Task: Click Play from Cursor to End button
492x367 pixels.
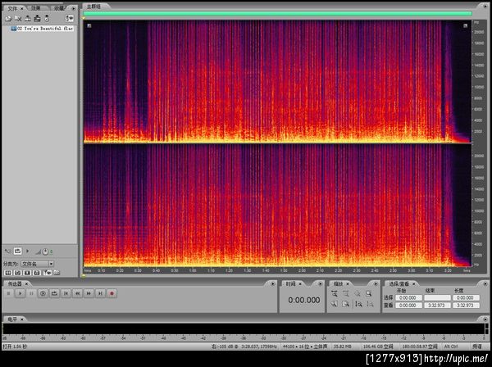Action: click(x=43, y=293)
